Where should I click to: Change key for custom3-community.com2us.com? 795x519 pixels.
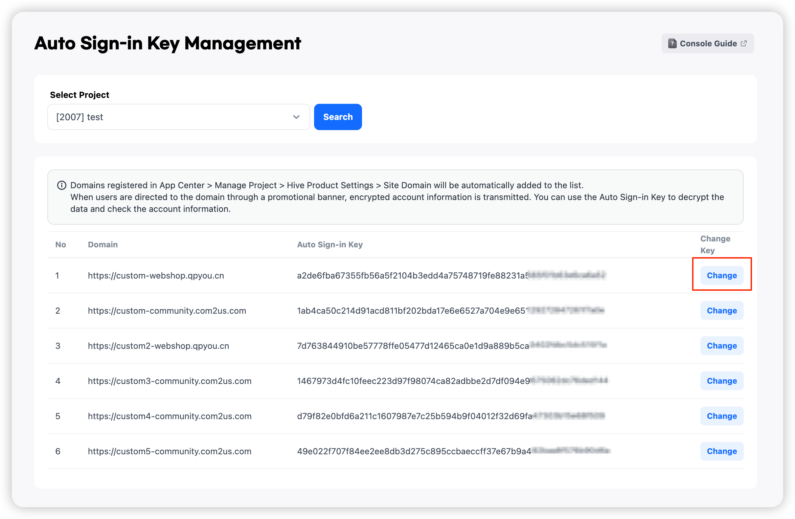pyautogui.click(x=721, y=381)
